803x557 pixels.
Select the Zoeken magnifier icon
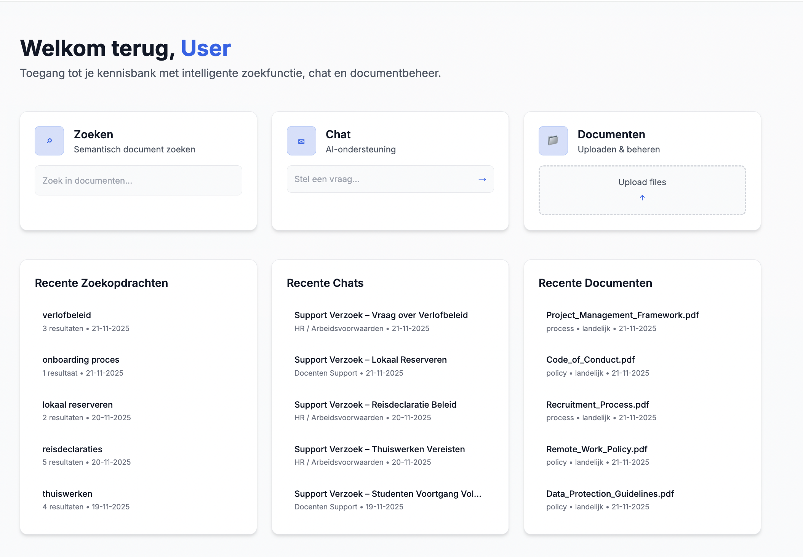click(x=49, y=141)
